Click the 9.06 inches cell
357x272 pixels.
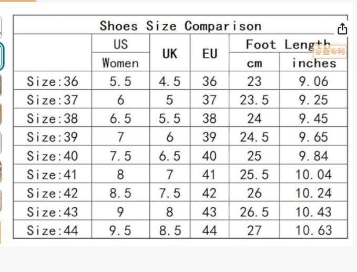click(x=314, y=82)
